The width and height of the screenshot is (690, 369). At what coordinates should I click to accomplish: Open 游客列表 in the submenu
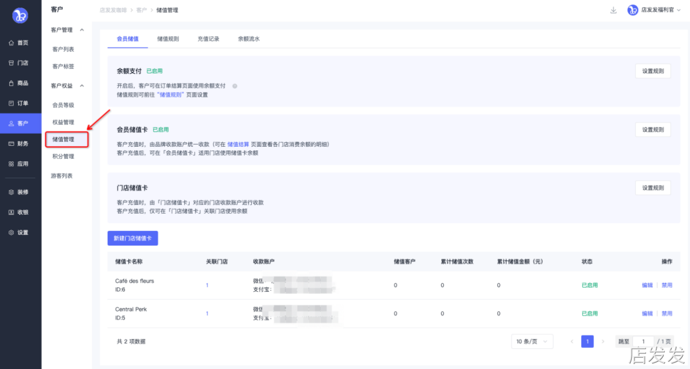61,176
